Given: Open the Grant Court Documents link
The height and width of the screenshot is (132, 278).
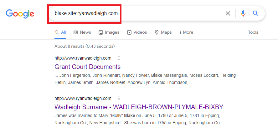Looking at the screenshot, I should pos(88,67).
